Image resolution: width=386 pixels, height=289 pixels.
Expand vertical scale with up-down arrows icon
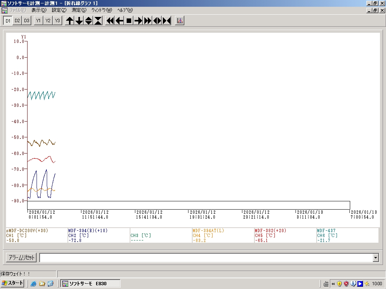tap(89, 21)
